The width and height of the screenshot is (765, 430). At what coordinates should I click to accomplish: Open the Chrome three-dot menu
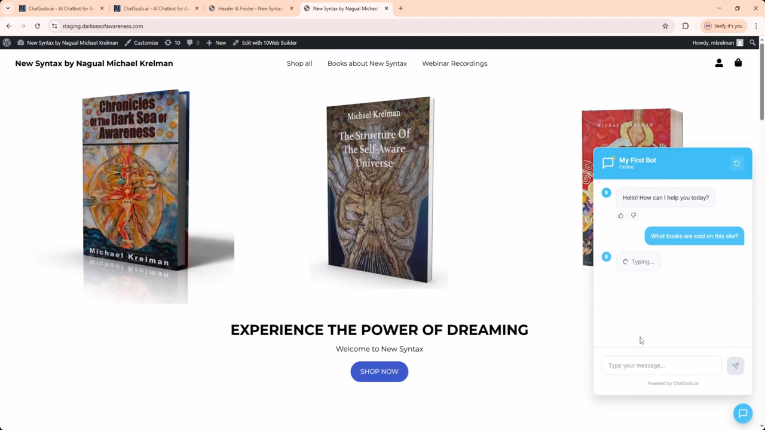tap(756, 26)
